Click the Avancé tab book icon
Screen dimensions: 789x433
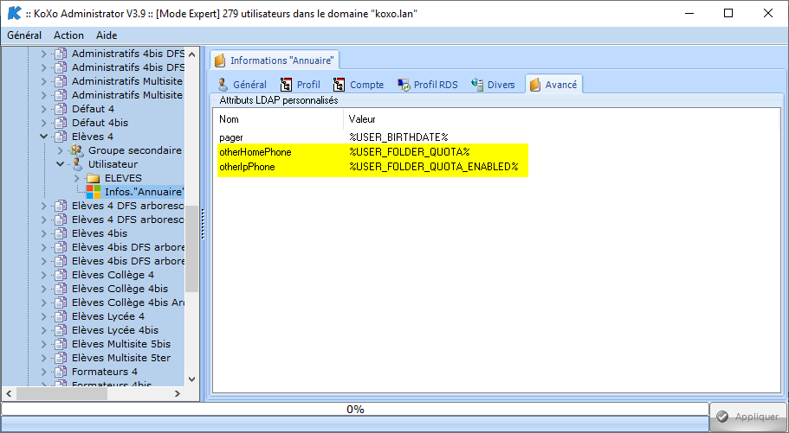tap(535, 85)
